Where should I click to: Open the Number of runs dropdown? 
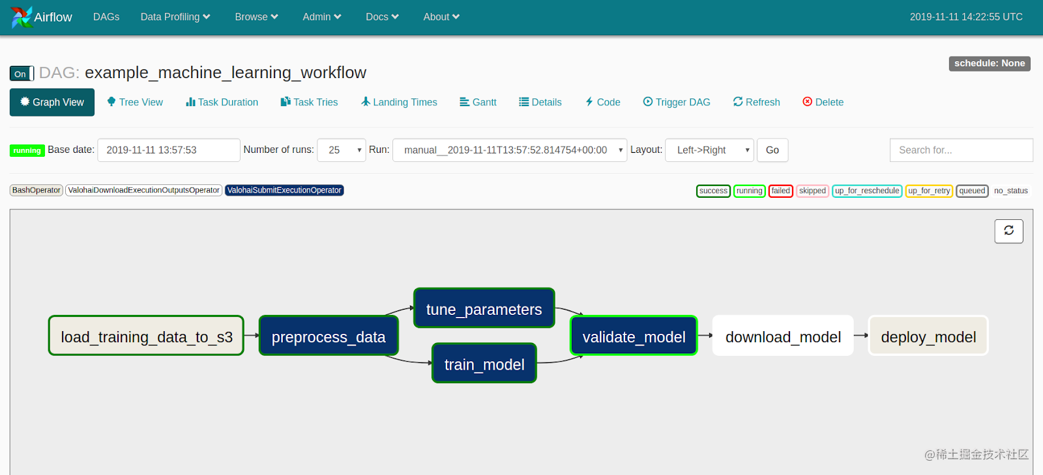342,150
